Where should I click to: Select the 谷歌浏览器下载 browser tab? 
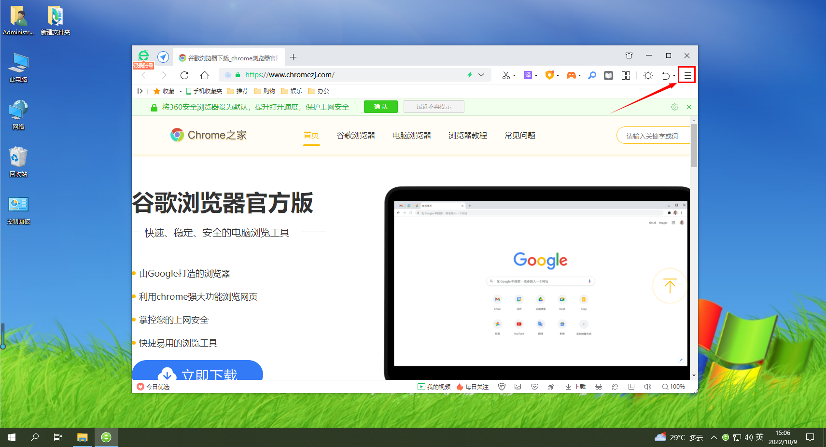coord(229,58)
